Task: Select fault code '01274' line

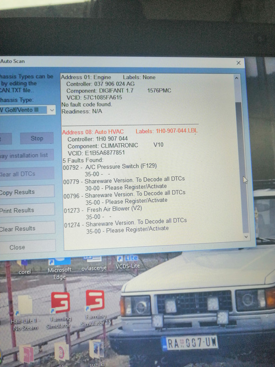Action: [x=126, y=223]
